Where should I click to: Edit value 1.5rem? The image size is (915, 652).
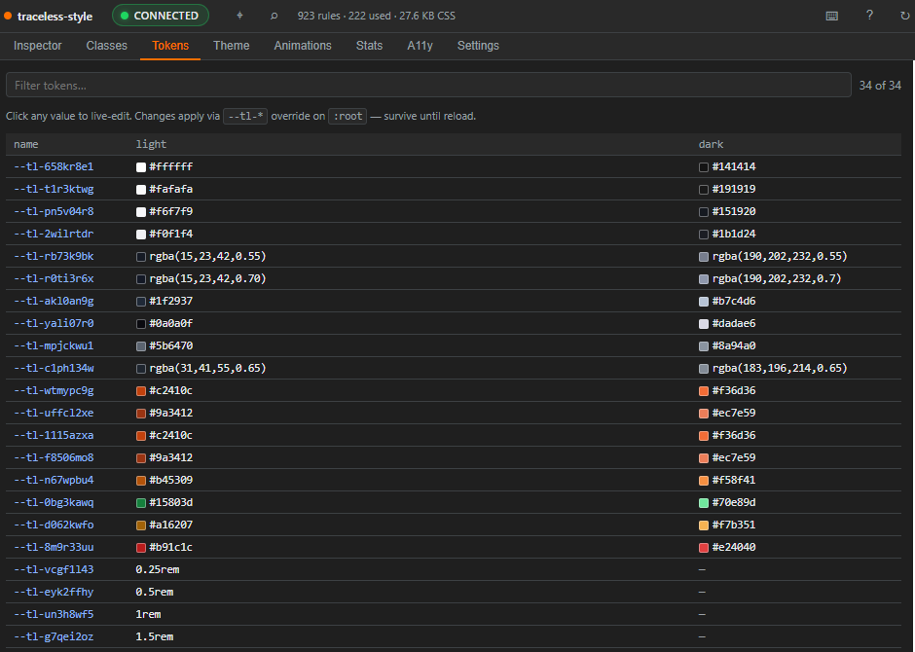click(155, 636)
